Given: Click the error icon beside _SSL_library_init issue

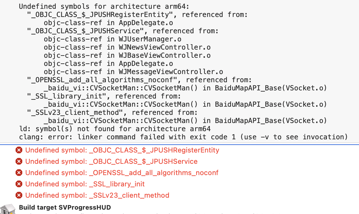Looking at the screenshot, I should pyautogui.click(x=19, y=184).
